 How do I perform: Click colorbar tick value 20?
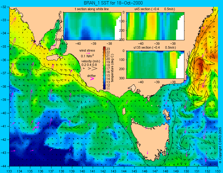108,59
